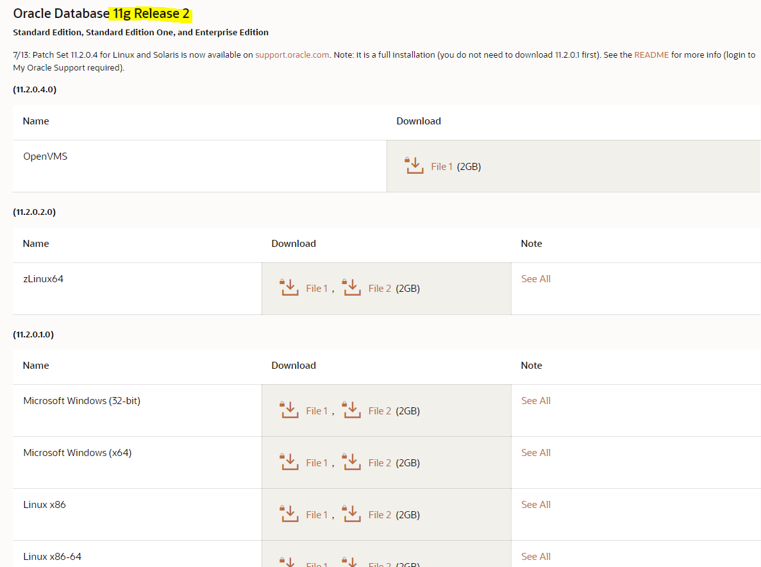Image resolution: width=761 pixels, height=567 pixels.
Task: Download Linux x86 File 2 text link
Action: click(x=380, y=514)
